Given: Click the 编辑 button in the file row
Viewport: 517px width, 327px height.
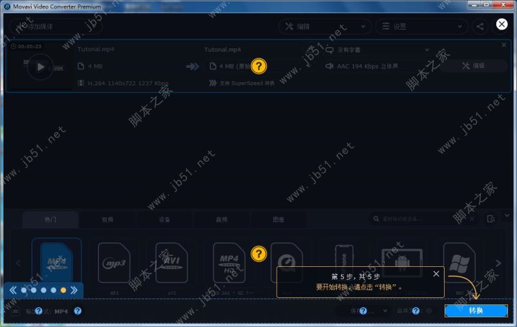Looking at the screenshot, I should [473, 66].
